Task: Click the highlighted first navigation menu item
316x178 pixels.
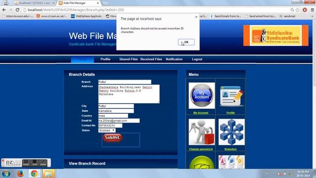Action: (82, 59)
